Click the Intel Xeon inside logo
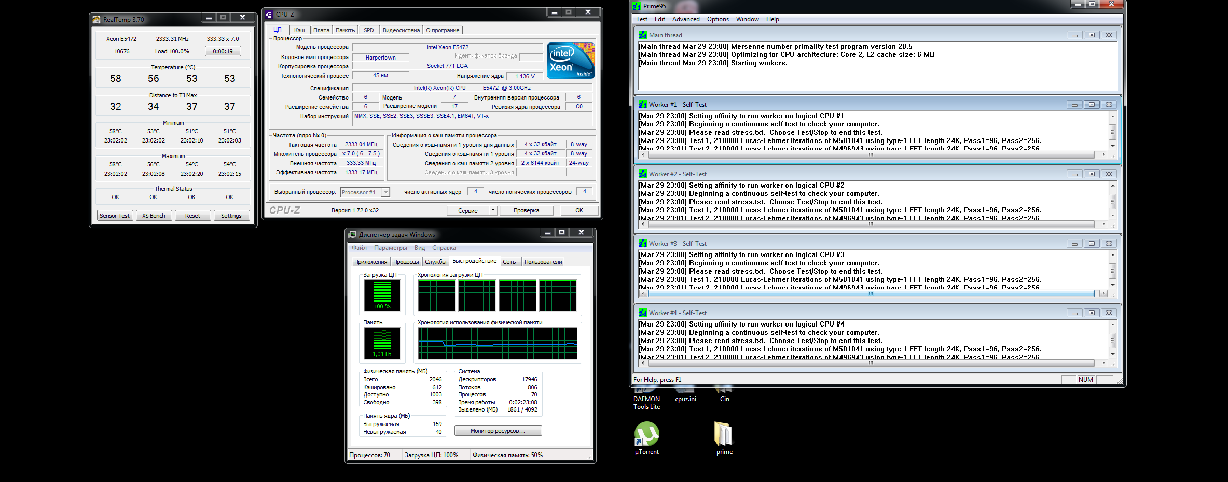The height and width of the screenshot is (482, 1228). click(571, 61)
